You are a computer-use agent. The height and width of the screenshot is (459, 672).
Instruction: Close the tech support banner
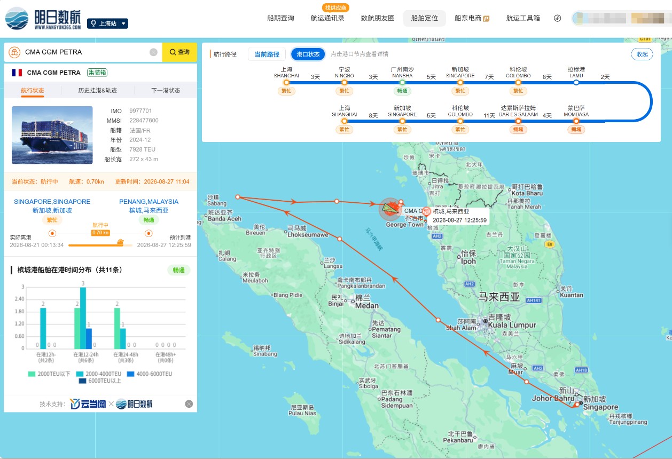pyautogui.click(x=189, y=404)
